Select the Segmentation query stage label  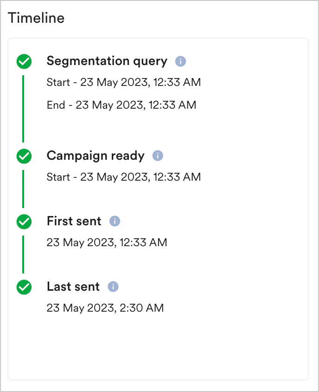click(107, 61)
